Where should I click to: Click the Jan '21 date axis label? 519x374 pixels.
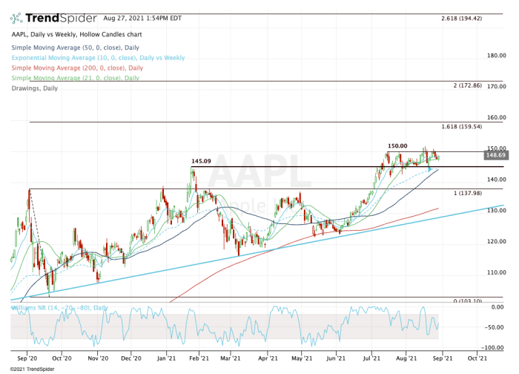click(x=166, y=358)
